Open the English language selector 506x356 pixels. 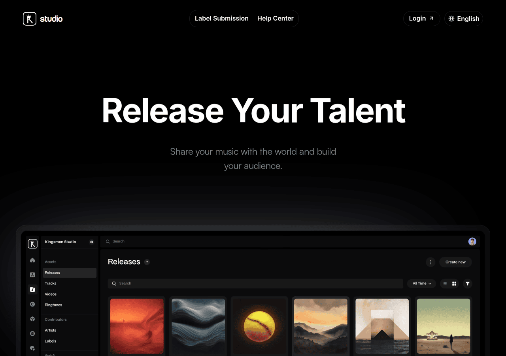coord(464,19)
